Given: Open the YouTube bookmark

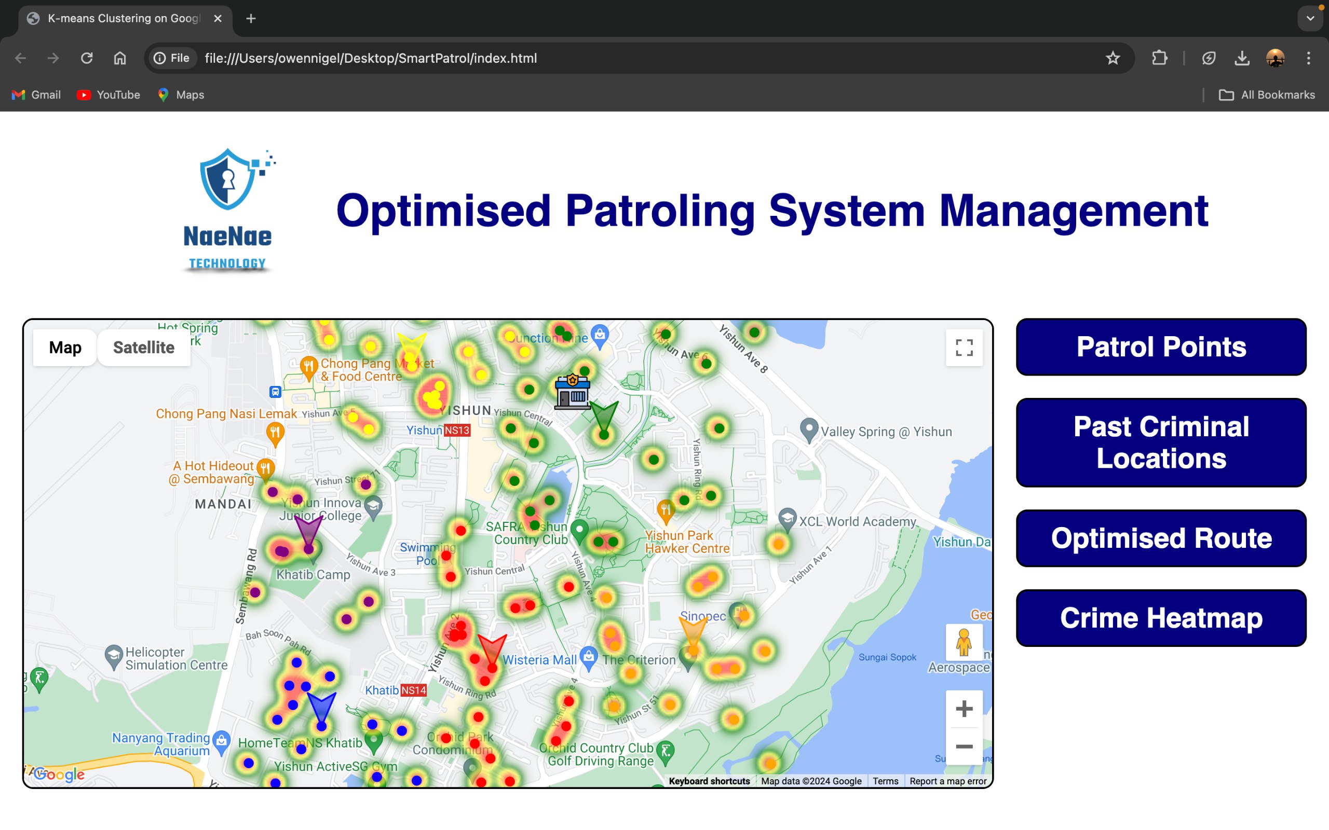Looking at the screenshot, I should click(108, 95).
